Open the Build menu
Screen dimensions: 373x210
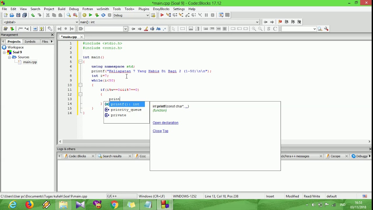61,9
